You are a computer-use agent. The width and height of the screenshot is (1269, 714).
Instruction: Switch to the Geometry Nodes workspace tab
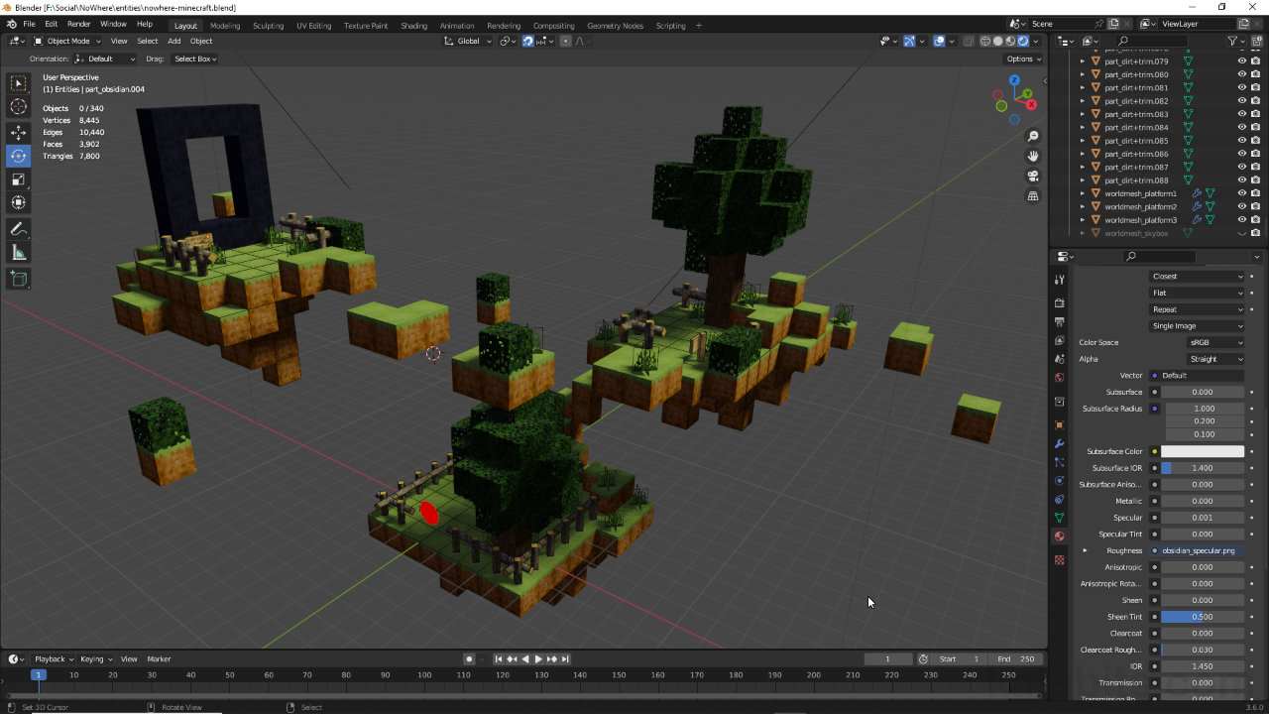pos(615,26)
